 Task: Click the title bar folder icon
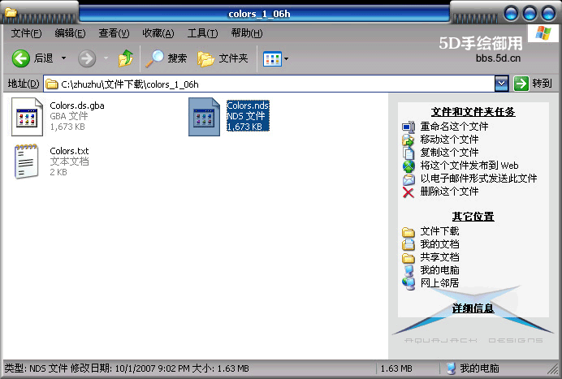[x=11, y=12]
